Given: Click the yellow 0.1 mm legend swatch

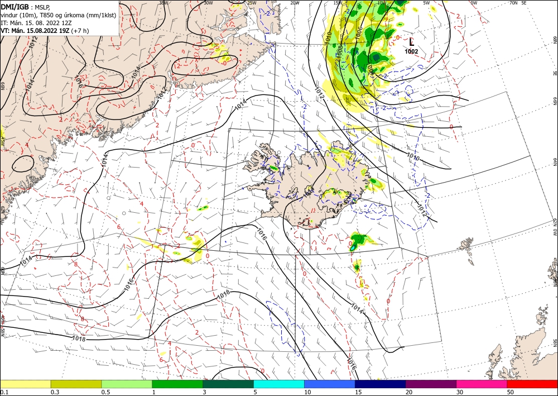Looking at the screenshot, I should point(25,384).
